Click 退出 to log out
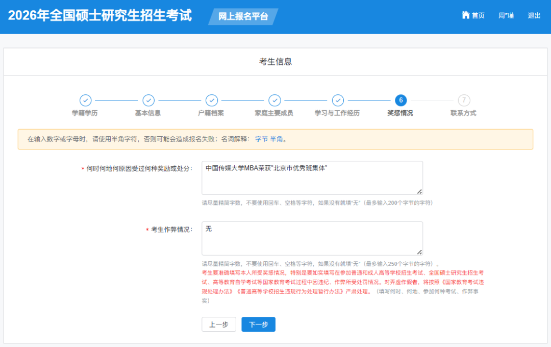 (534, 15)
